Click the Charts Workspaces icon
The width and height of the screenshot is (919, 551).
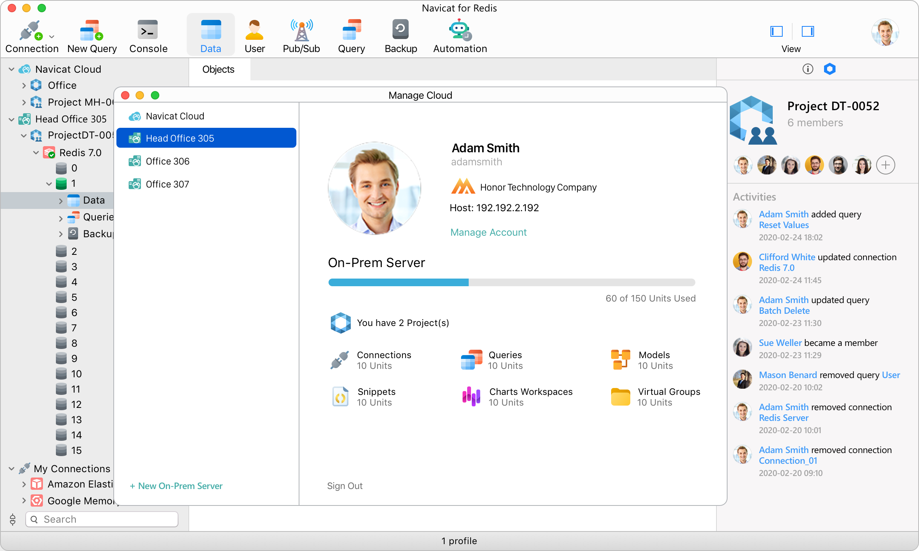point(471,396)
